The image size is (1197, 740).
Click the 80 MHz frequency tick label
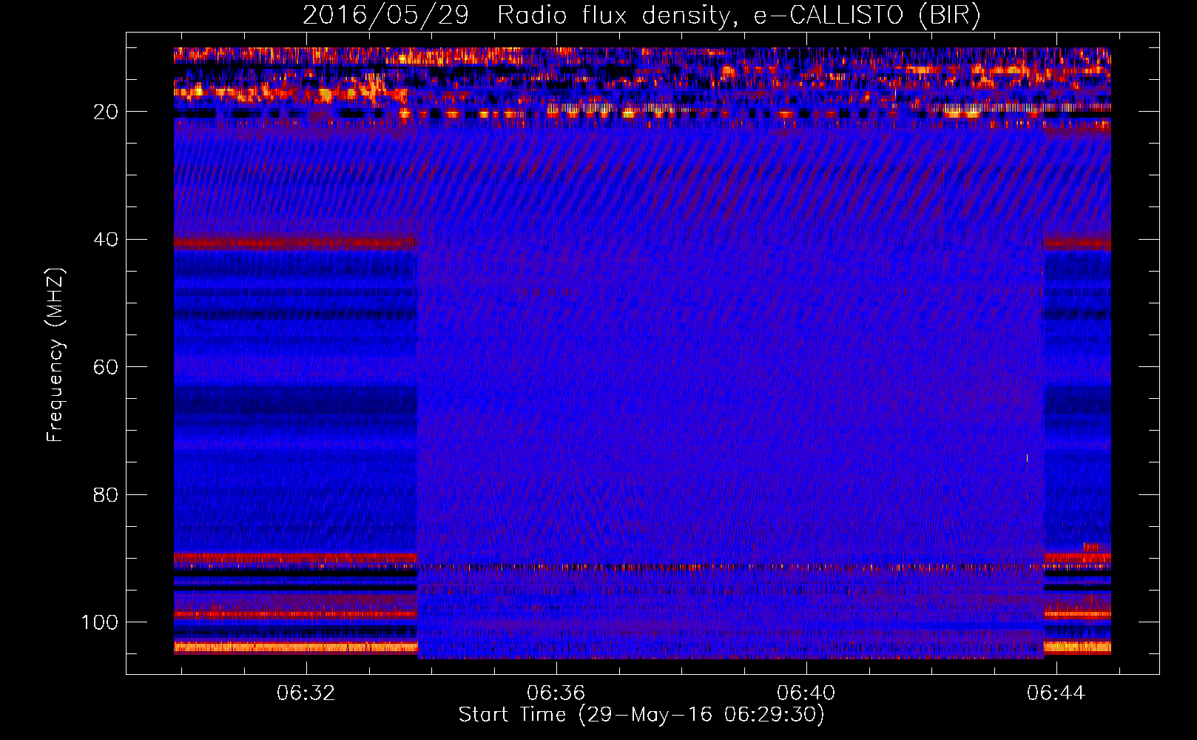point(106,495)
